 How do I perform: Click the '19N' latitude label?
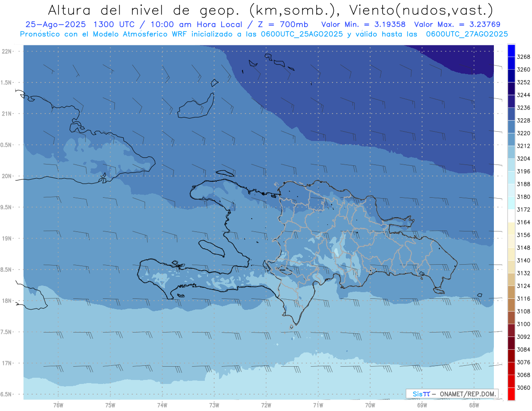(x=7, y=238)
